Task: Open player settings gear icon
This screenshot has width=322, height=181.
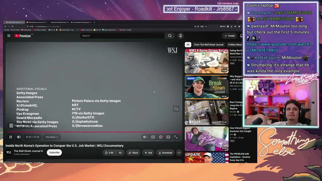Action: [161, 137]
